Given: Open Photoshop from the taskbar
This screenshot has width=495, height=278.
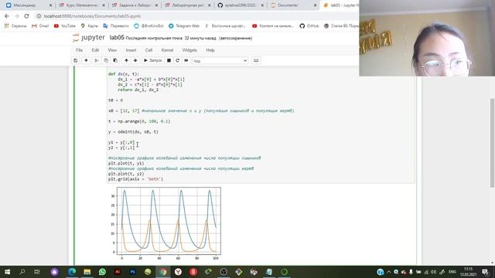Looking at the screenshot, I should [x=132, y=272].
